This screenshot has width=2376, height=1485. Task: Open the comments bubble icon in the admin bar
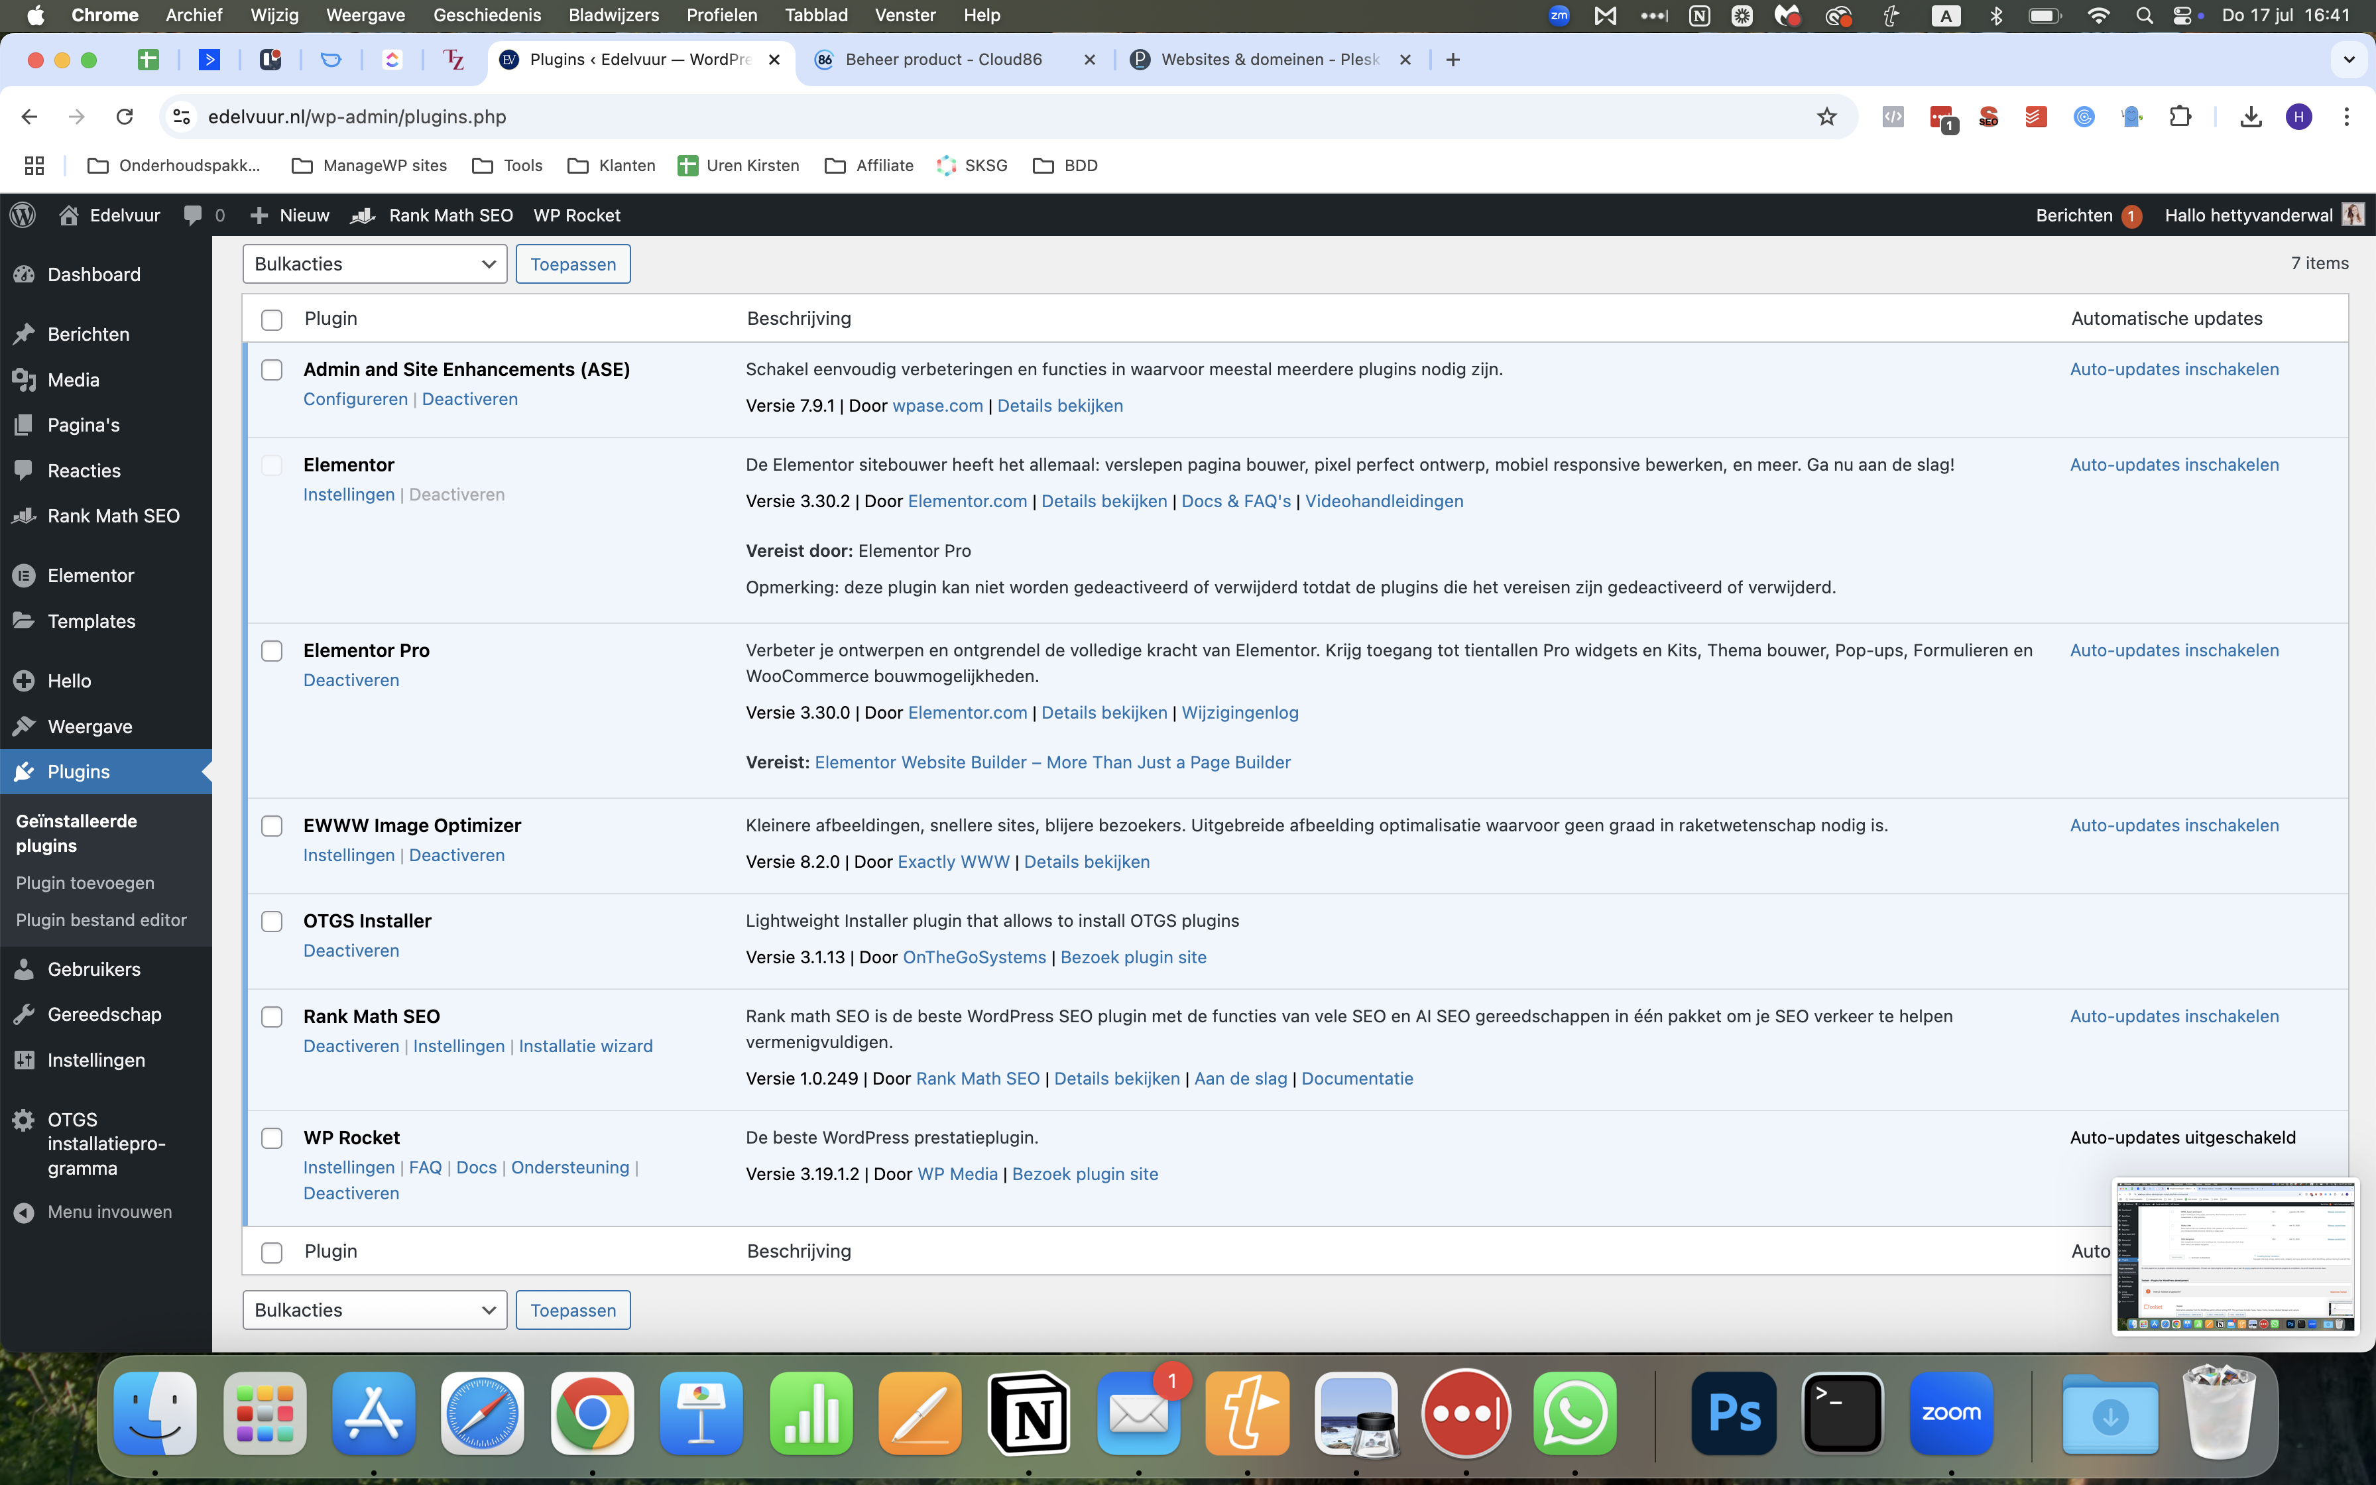point(194,215)
